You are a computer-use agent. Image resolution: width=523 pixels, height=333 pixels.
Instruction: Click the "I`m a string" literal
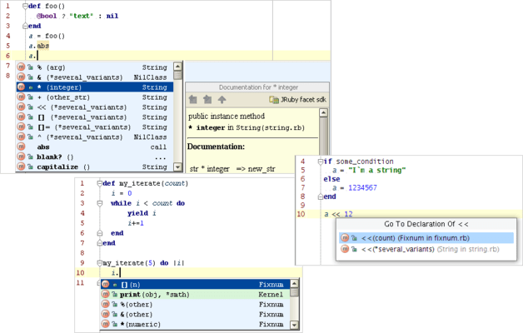(377, 170)
